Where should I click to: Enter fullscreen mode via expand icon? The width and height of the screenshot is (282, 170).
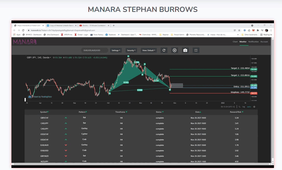coord(196,50)
